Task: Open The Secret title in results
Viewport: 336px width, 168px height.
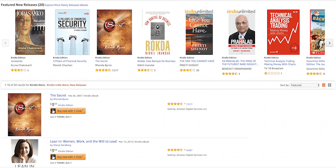Action: click(58, 95)
